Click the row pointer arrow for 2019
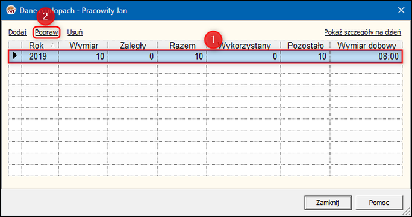412x217 pixels. 15,55
